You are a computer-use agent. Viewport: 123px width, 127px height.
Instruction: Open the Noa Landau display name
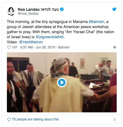tap(28, 10)
